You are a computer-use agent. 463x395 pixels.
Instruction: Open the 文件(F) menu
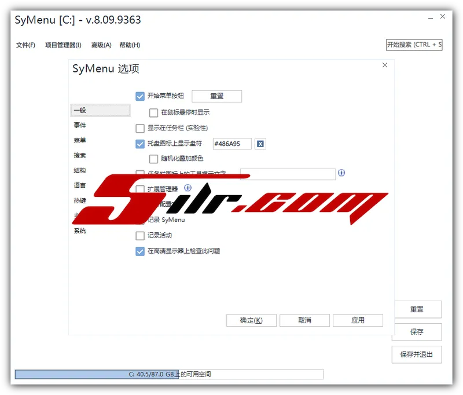tap(25, 45)
